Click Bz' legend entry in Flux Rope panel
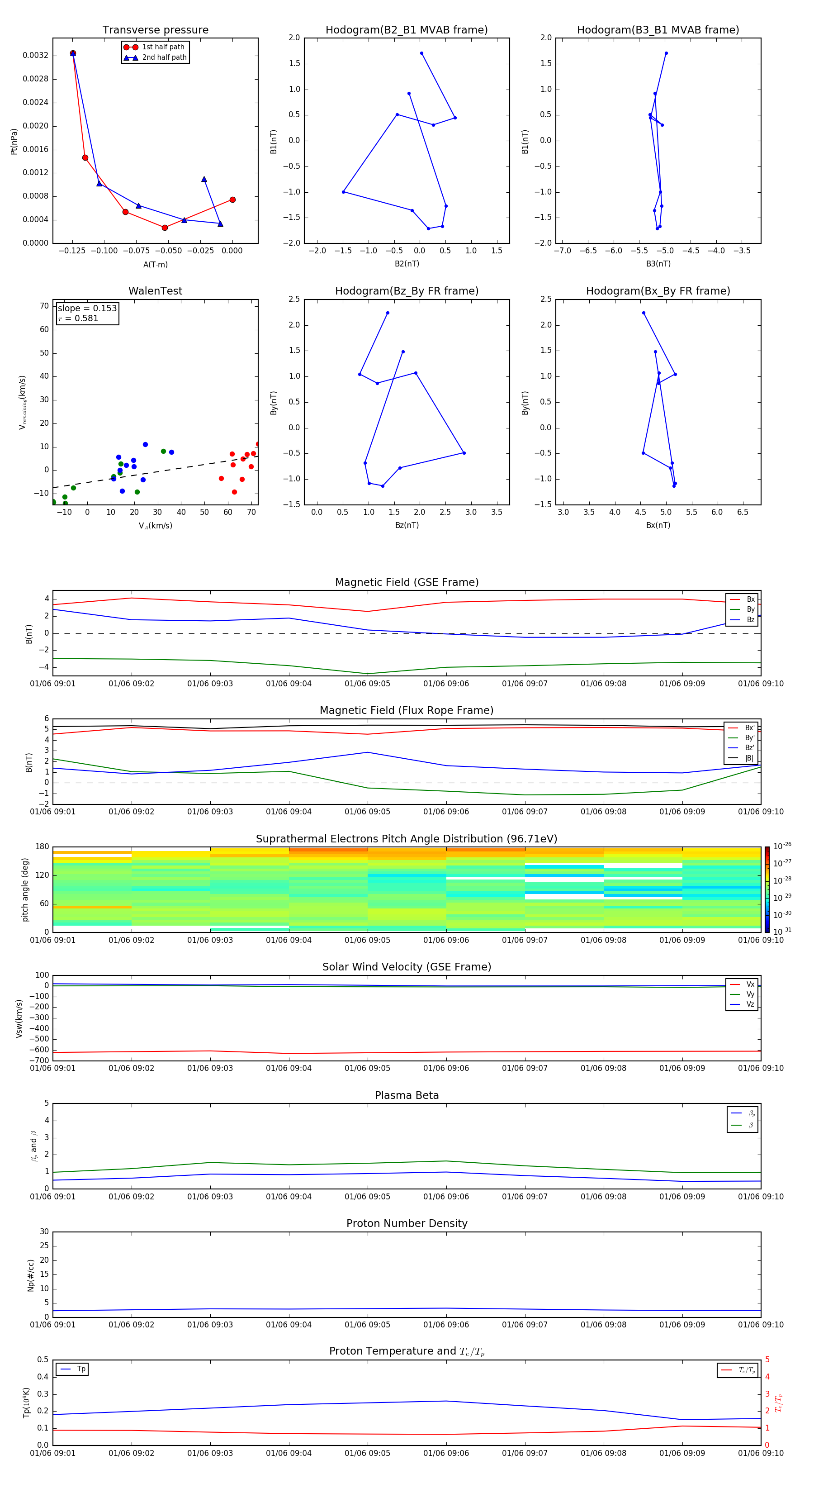The height and width of the screenshot is (1493, 814). (x=742, y=748)
